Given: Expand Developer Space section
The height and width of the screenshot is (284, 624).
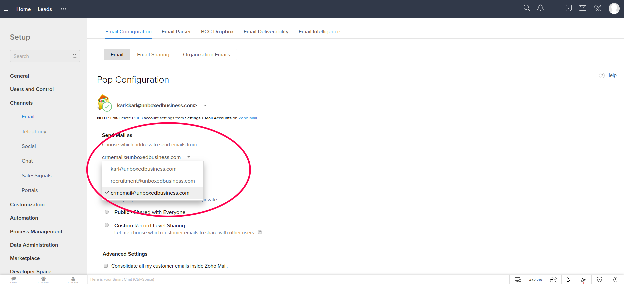Looking at the screenshot, I should [31, 272].
